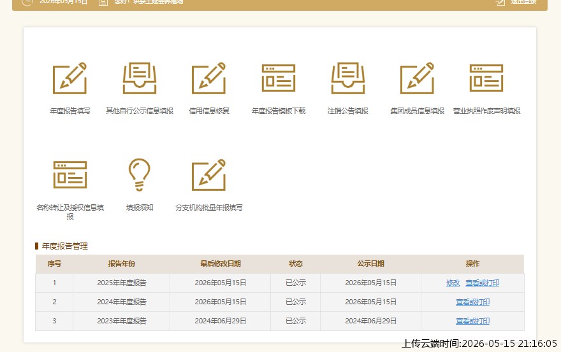Click serial number 3 in the table

(54, 321)
